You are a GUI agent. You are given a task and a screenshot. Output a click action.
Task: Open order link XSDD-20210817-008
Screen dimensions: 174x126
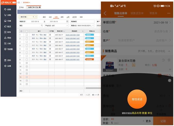(x=73, y=35)
